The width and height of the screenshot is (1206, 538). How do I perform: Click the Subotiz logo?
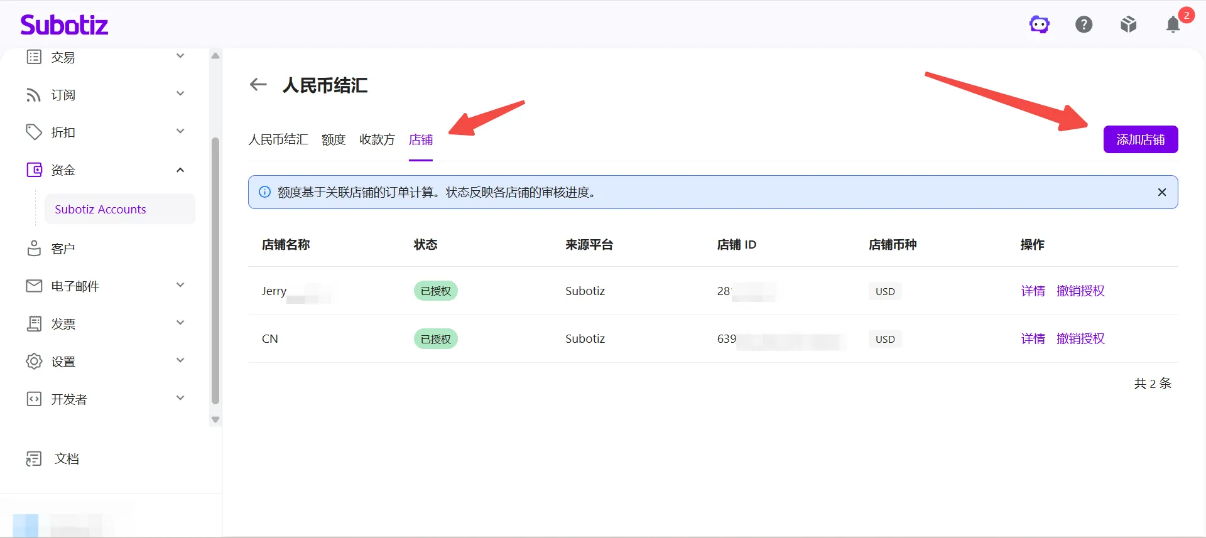click(x=64, y=24)
